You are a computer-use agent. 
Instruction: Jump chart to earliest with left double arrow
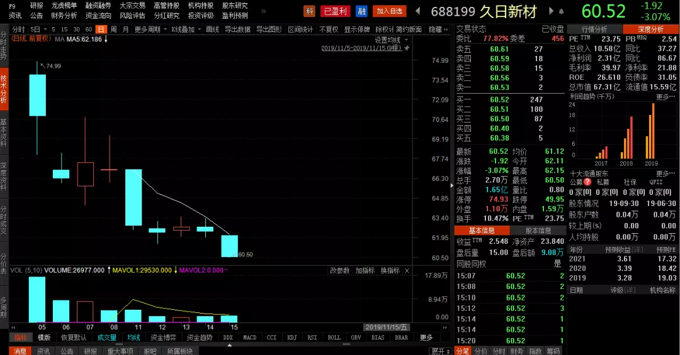click(13, 327)
